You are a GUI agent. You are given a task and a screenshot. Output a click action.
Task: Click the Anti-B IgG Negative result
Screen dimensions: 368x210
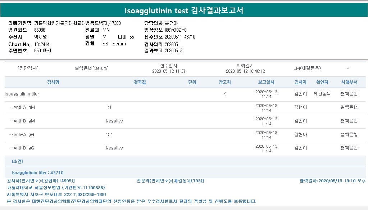114,148
